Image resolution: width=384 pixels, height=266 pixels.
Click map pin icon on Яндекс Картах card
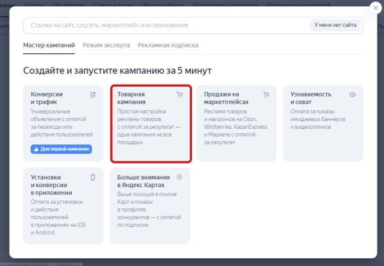180,177
